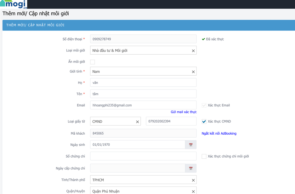This screenshot has width=295, height=194.
Task: Toggle the Ẩn môi giới checkbox
Action: (93, 62)
